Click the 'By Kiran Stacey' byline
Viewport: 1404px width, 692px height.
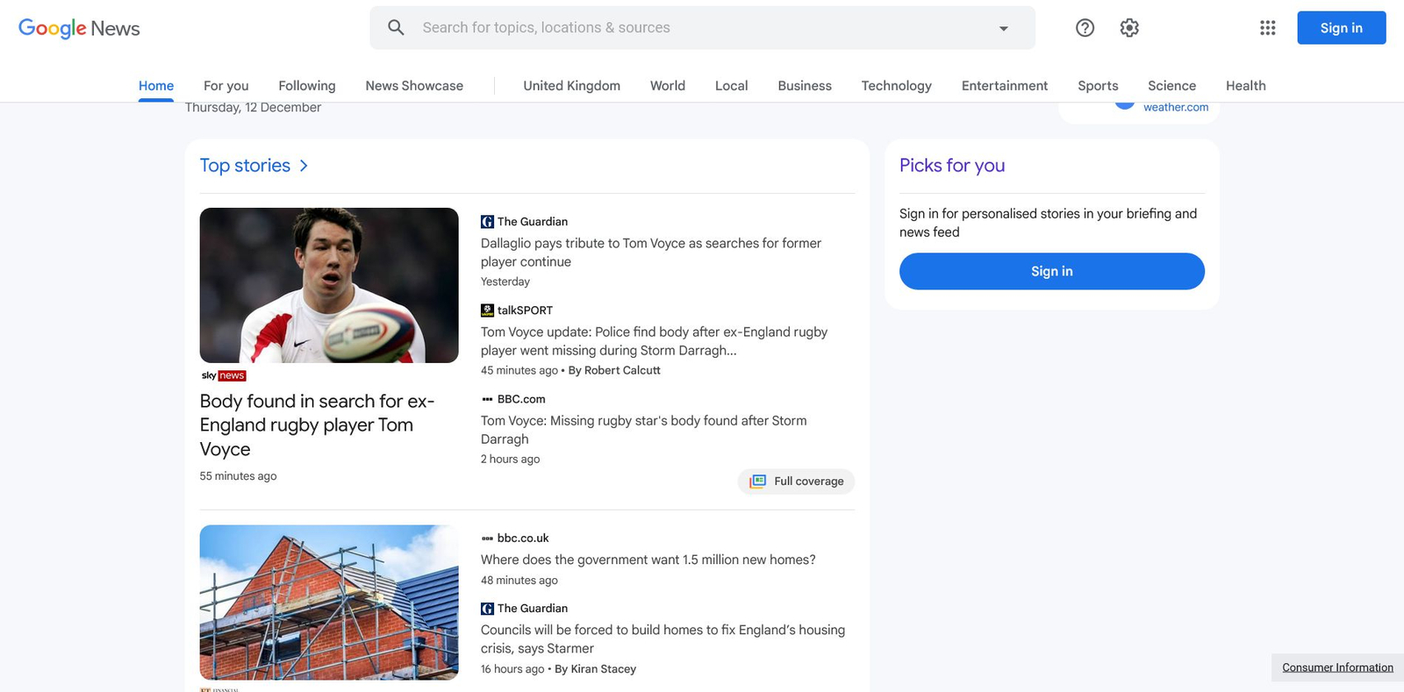point(595,669)
